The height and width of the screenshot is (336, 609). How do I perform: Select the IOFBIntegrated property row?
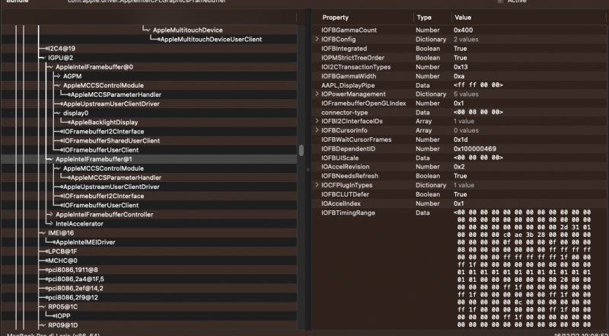pos(460,49)
